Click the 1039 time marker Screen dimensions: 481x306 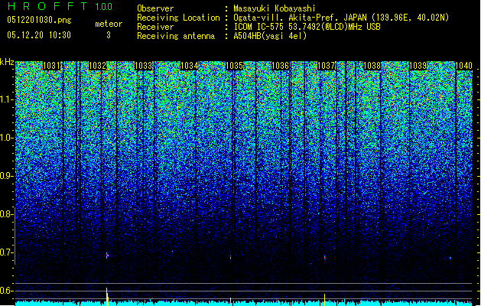pyautogui.click(x=418, y=66)
